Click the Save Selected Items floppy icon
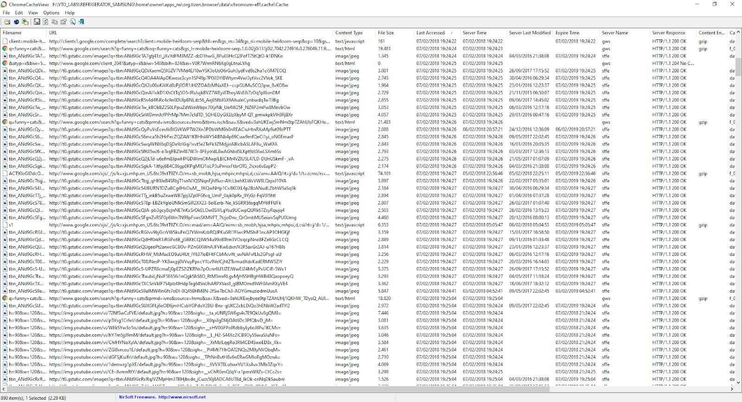This screenshot has height=402, width=742. coord(37,22)
